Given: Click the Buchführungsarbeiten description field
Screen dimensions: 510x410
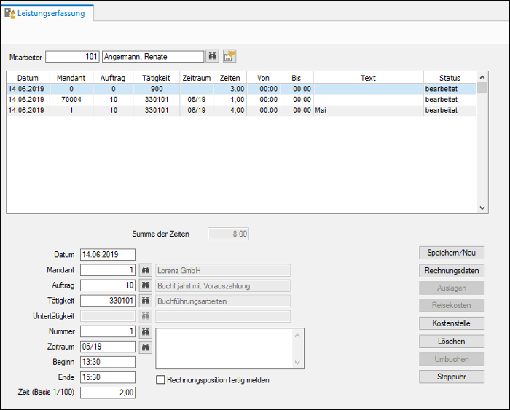Looking at the screenshot, I should coord(223,301).
